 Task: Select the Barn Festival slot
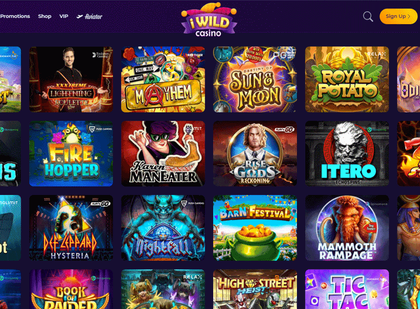tap(255, 228)
